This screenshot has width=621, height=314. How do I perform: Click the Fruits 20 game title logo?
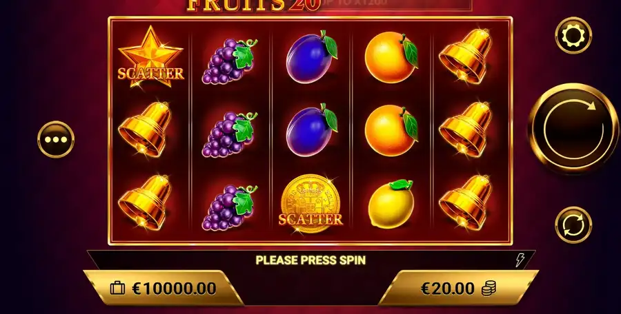(253, 6)
